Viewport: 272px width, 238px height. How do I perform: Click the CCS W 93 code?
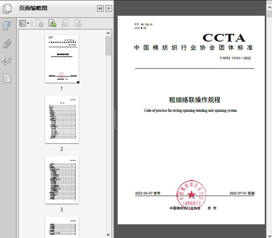click(x=140, y=28)
